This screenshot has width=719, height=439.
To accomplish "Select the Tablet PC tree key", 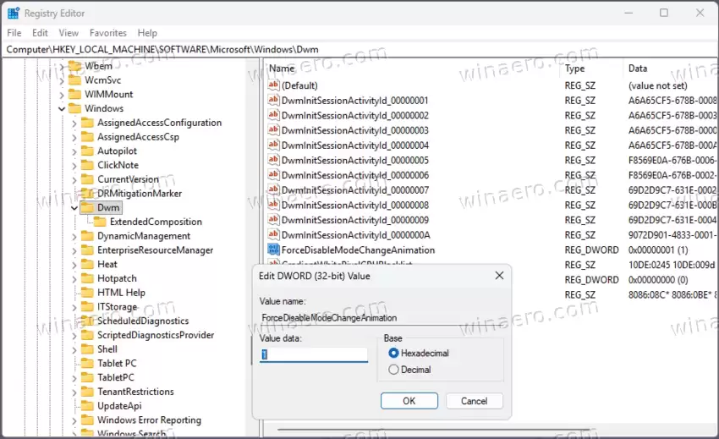I will (117, 364).
